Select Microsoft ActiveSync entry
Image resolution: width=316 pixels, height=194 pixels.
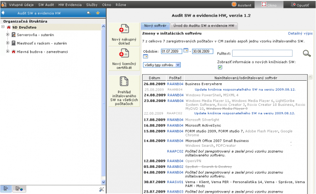click(x=203, y=125)
